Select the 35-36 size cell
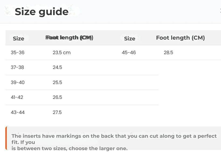 pos(17,53)
